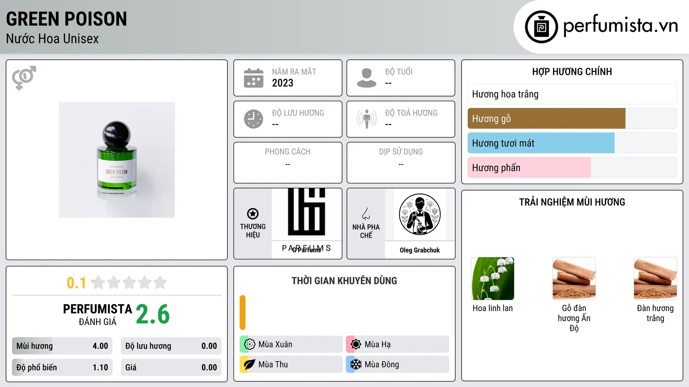This screenshot has width=689, height=387.
Task: Select the Mùa Thu season label
Action: [273, 364]
